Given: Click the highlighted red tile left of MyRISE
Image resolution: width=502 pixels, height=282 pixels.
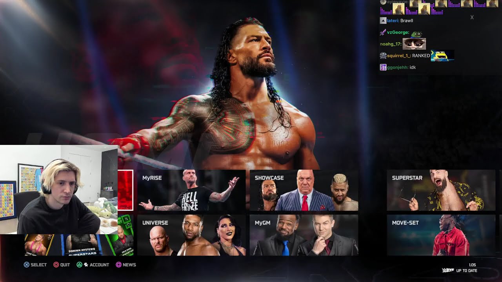Looking at the screenshot, I should click(x=125, y=190).
